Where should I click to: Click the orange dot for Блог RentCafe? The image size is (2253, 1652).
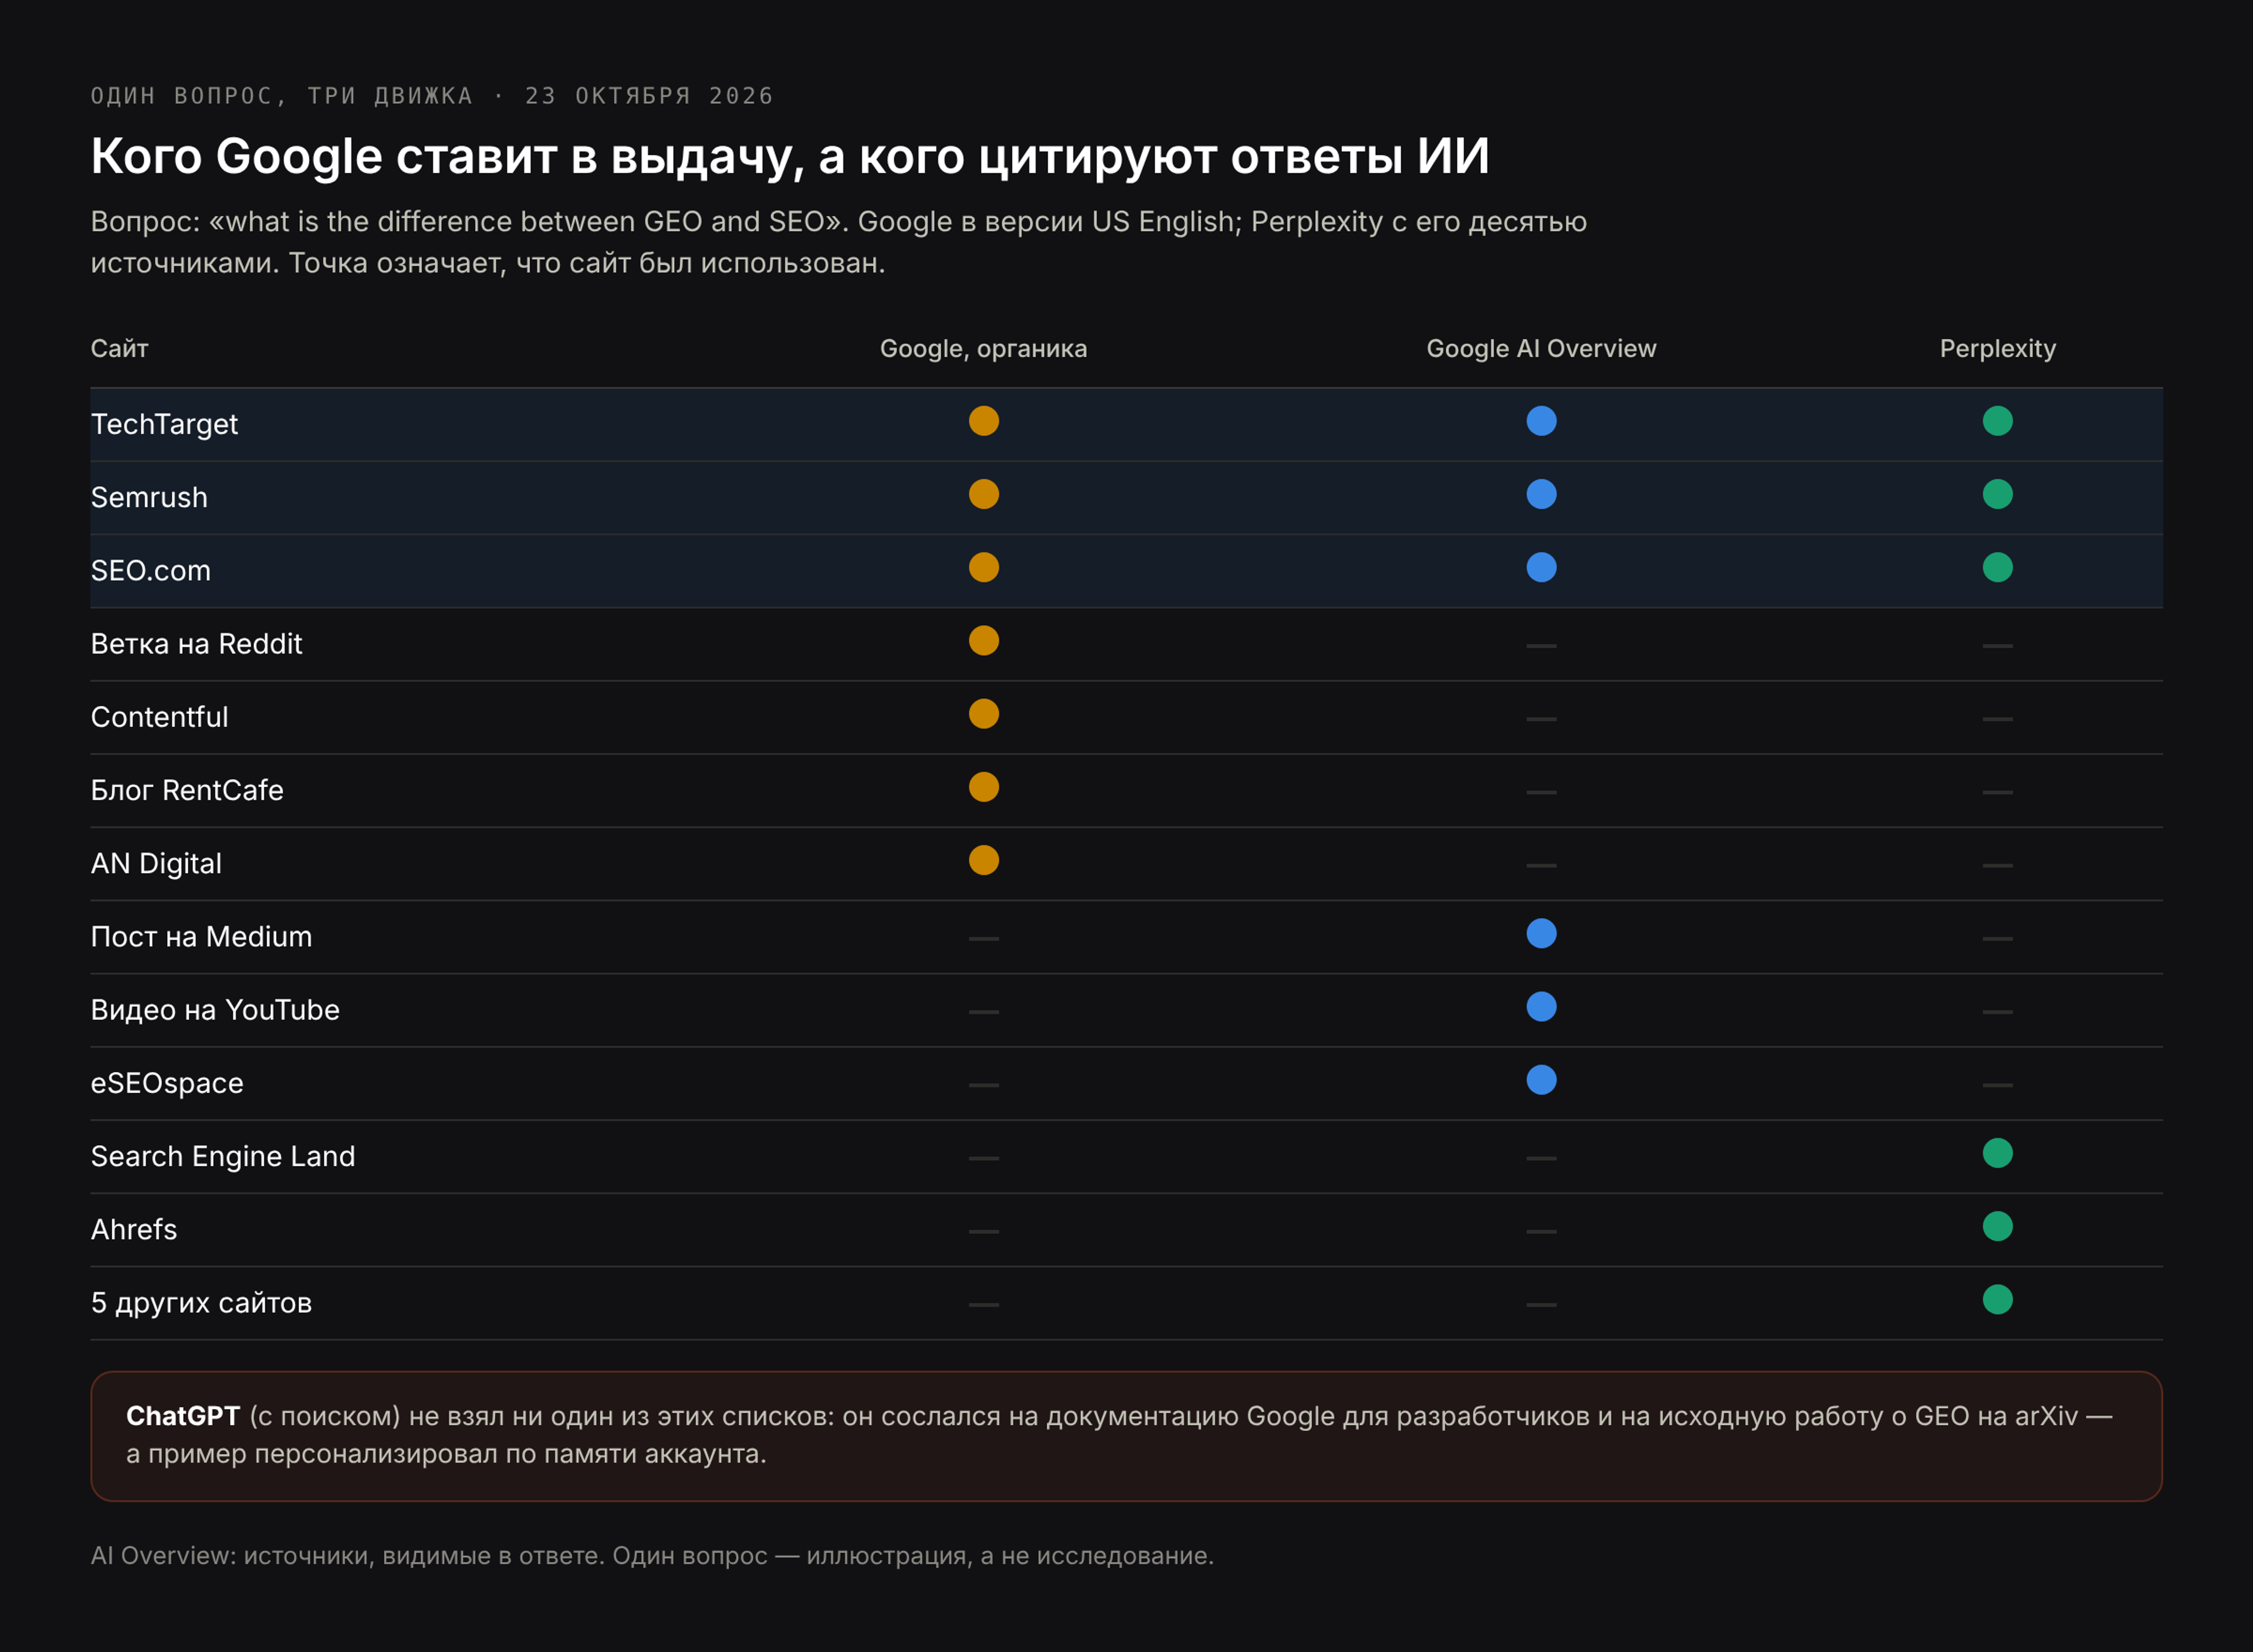[x=984, y=787]
